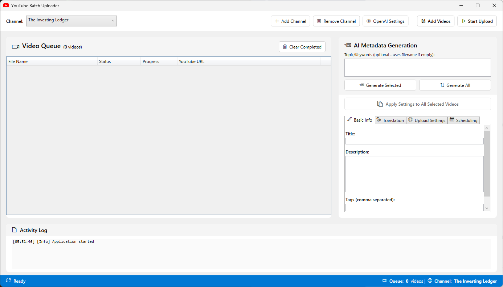Viewport: 503px width, 287px height.
Task: Click the refresh icon beside Ready status
Action: (8, 280)
